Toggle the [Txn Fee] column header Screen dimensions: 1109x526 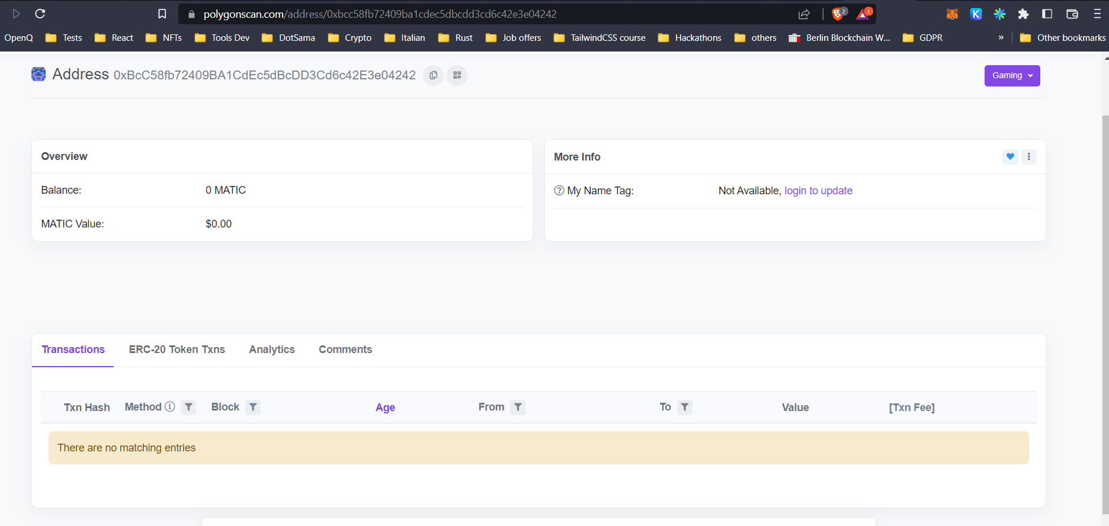coord(911,408)
